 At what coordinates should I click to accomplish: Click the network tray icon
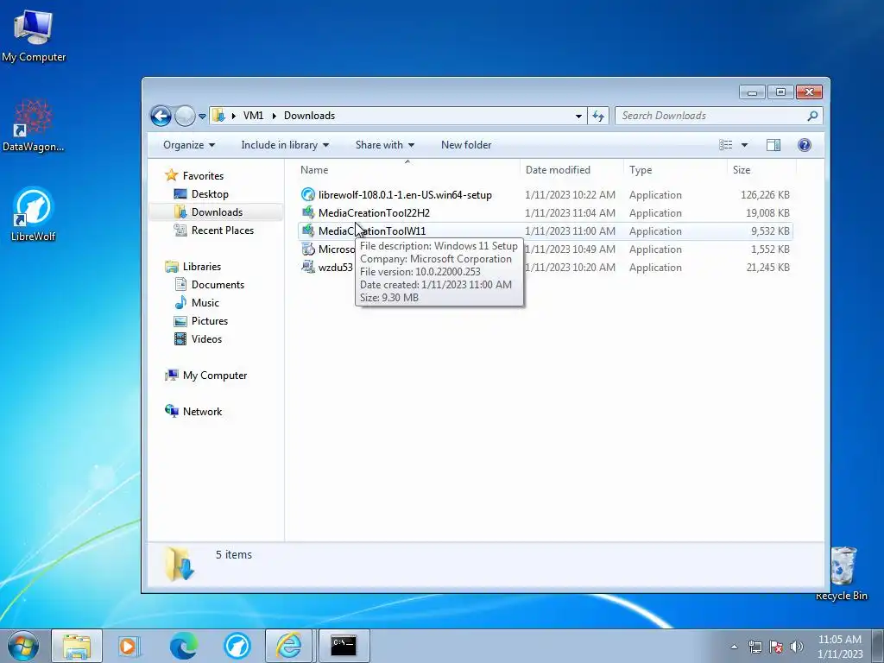tap(755, 647)
